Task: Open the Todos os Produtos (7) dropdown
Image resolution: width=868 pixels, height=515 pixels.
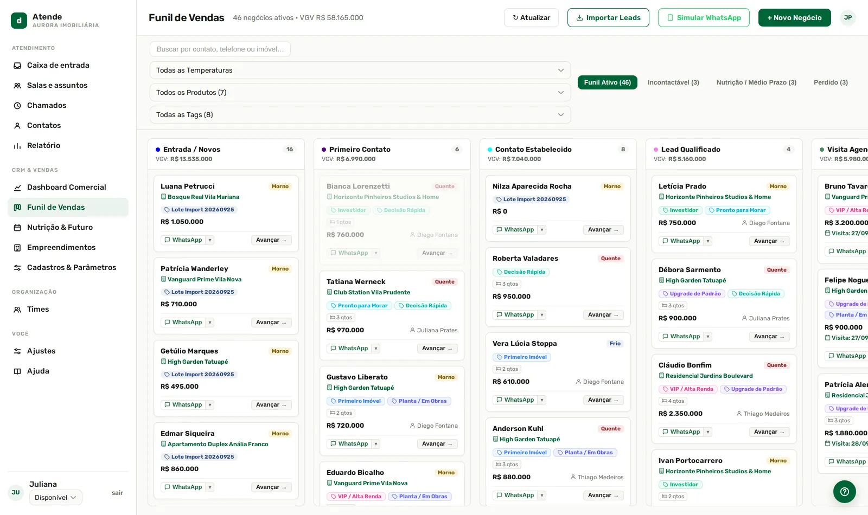Action: pos(360,93)
